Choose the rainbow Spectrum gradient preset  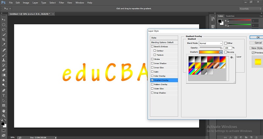point(192,72)
